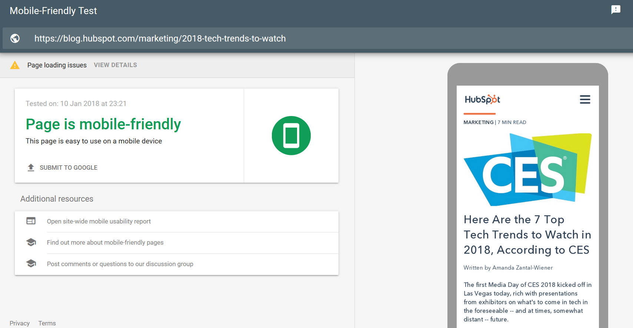This screenshot has width=633, height=328.
Task: Find out more about mobile-friendly pages
Action: (105, 242)
